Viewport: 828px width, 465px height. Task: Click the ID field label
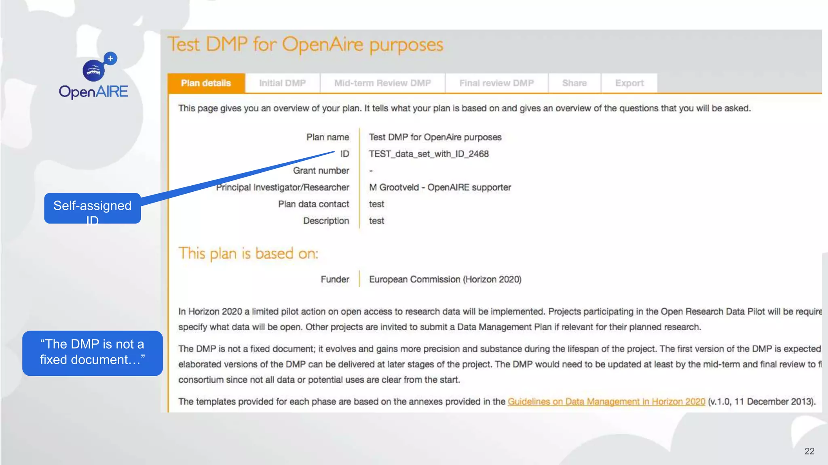[x=344, y=154]
